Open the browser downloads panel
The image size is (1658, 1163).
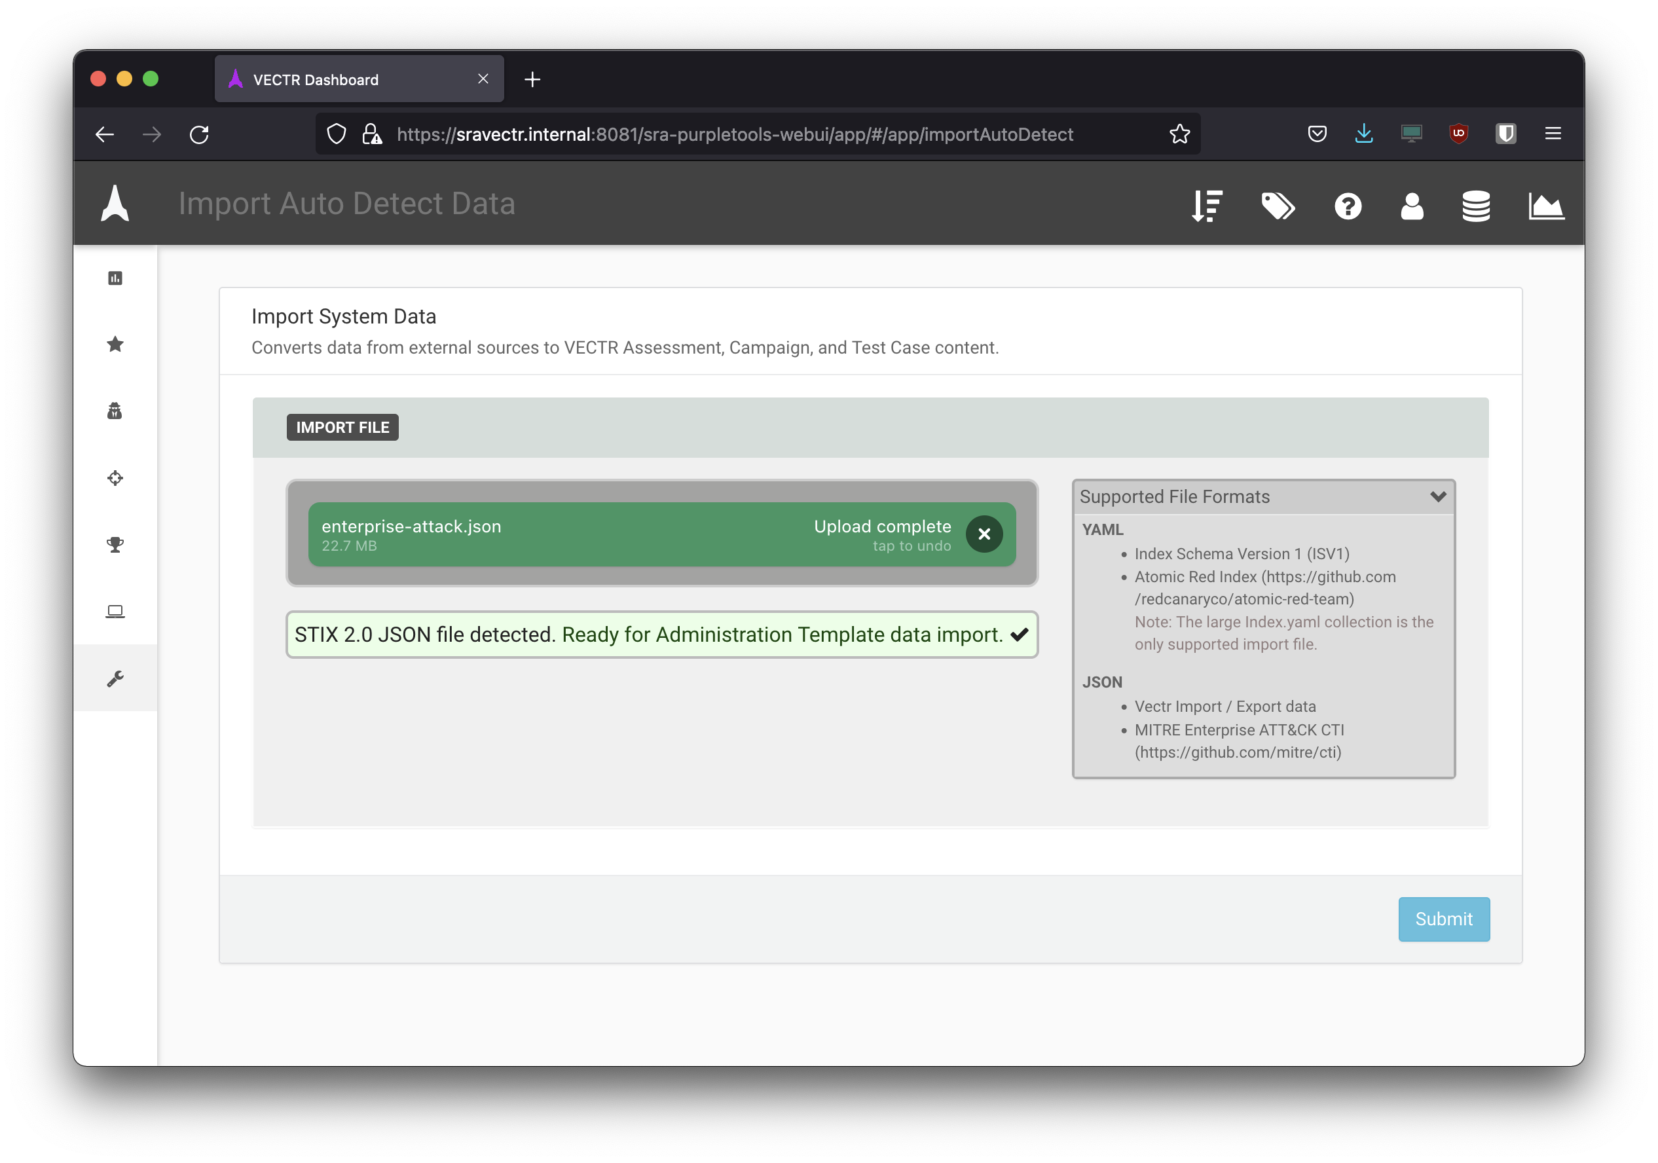coord(1363,134)
